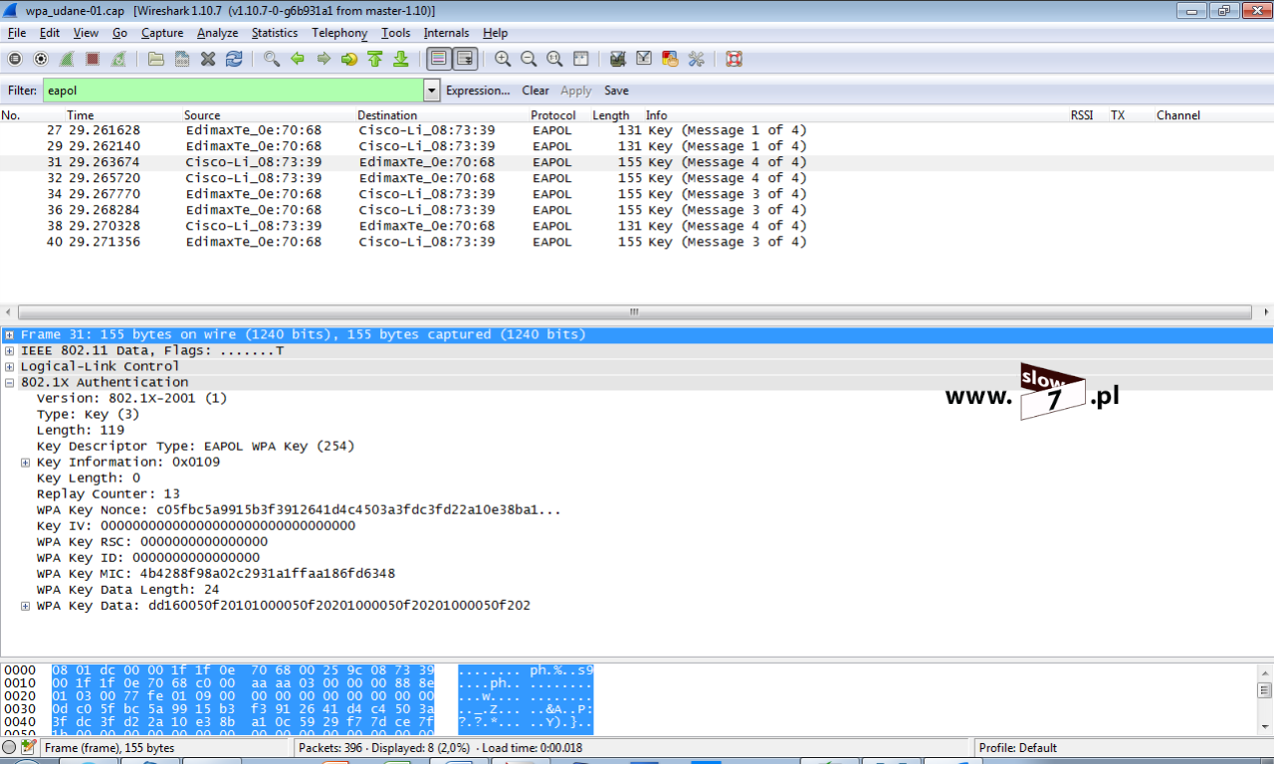The height and width of the screenshot is (764, 1274).
Task: Select packet 38 in the list
Action: 637,226
